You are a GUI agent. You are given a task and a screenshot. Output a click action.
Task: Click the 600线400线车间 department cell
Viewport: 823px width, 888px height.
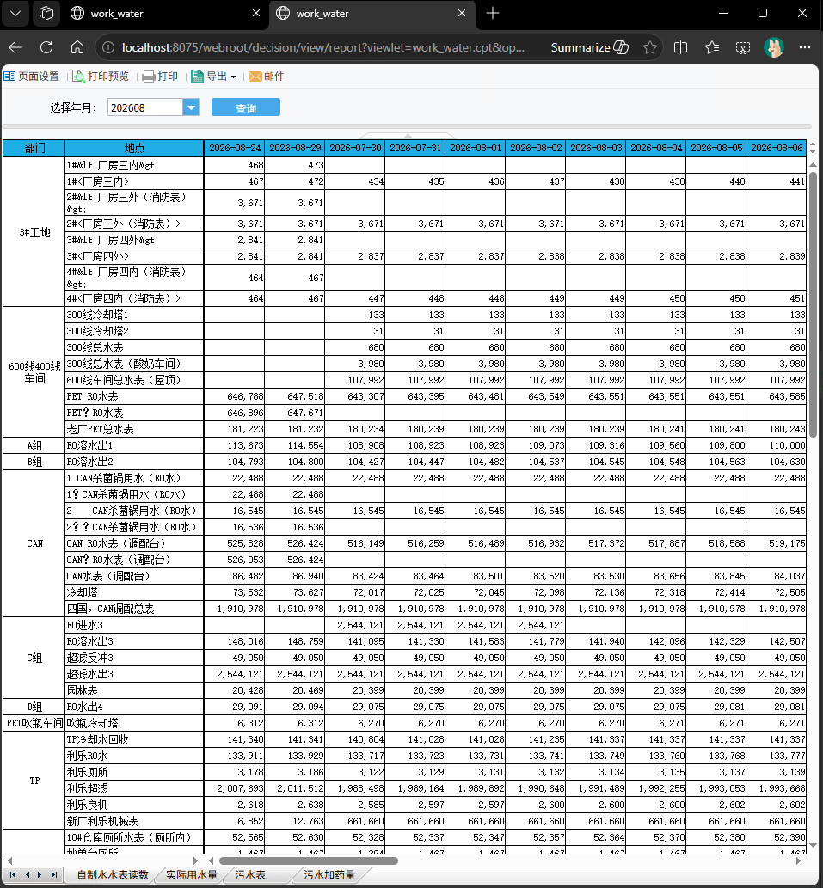(34, 372)
